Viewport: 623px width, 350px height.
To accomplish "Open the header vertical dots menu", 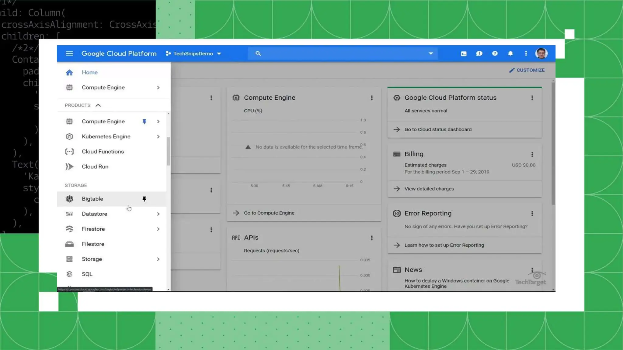I will (526, 53).
